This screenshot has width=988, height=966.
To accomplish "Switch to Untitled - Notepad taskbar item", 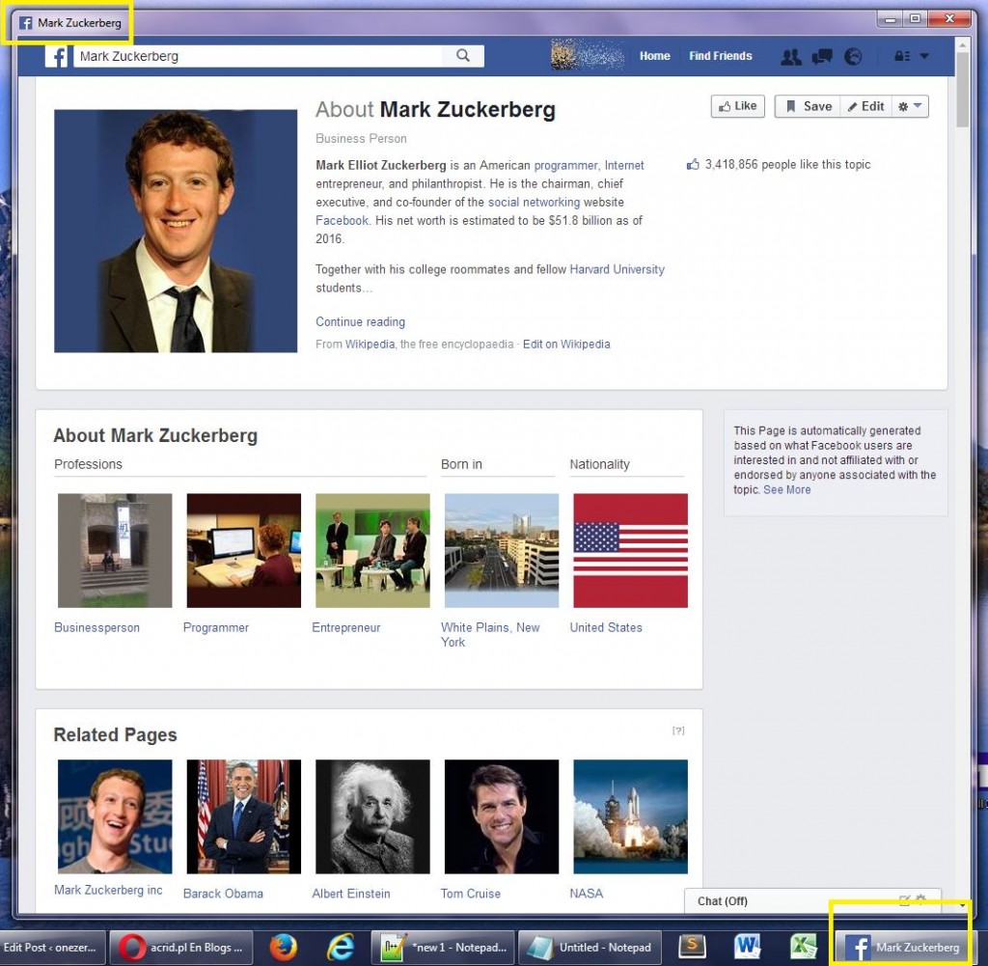I will (x=590, y=948).
